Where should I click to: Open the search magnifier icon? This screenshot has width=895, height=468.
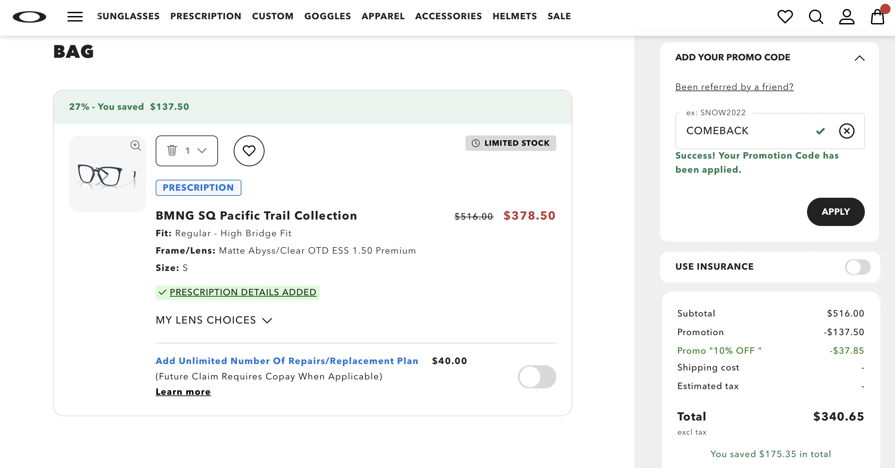(816, 17)
